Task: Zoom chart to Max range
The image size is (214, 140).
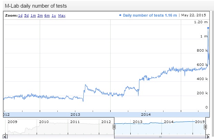Action: tap(62, 16)
